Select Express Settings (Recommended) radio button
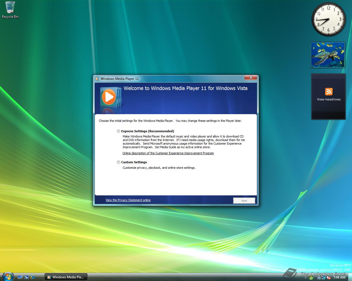 coord(119,131)
